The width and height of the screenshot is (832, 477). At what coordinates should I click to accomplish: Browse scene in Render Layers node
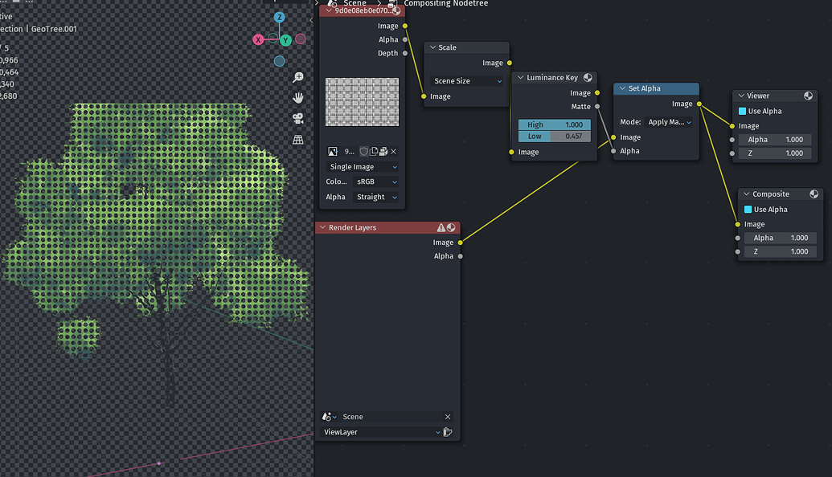click(x=330, y=417)
